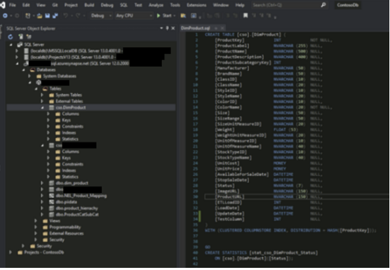The width and height of the screenshot is (390, 270).
Task: Click the dbo.dim_product table icon
Action: [x=51, y=183]
